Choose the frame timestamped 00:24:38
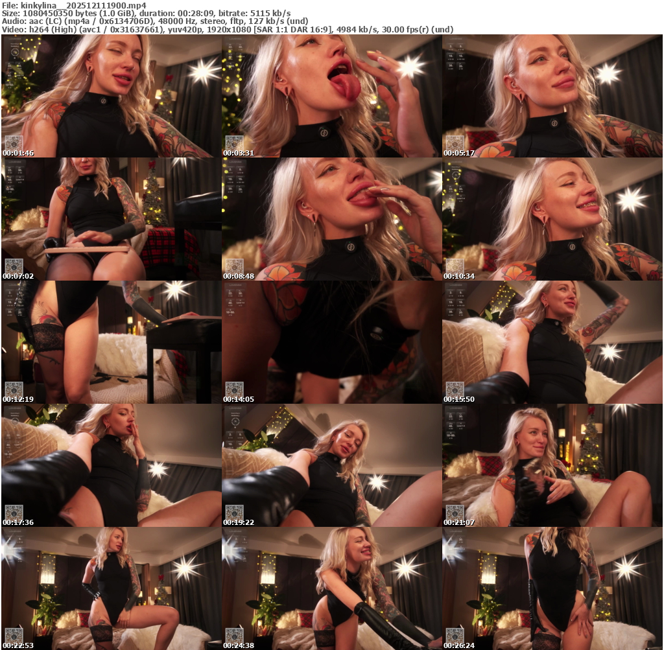This screenshot has width=664, height=650. [332, 588]
